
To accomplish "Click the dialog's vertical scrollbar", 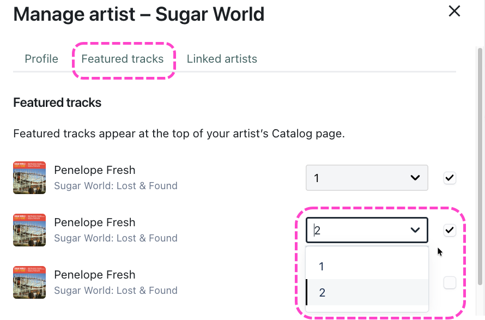I will click(480, 164).
